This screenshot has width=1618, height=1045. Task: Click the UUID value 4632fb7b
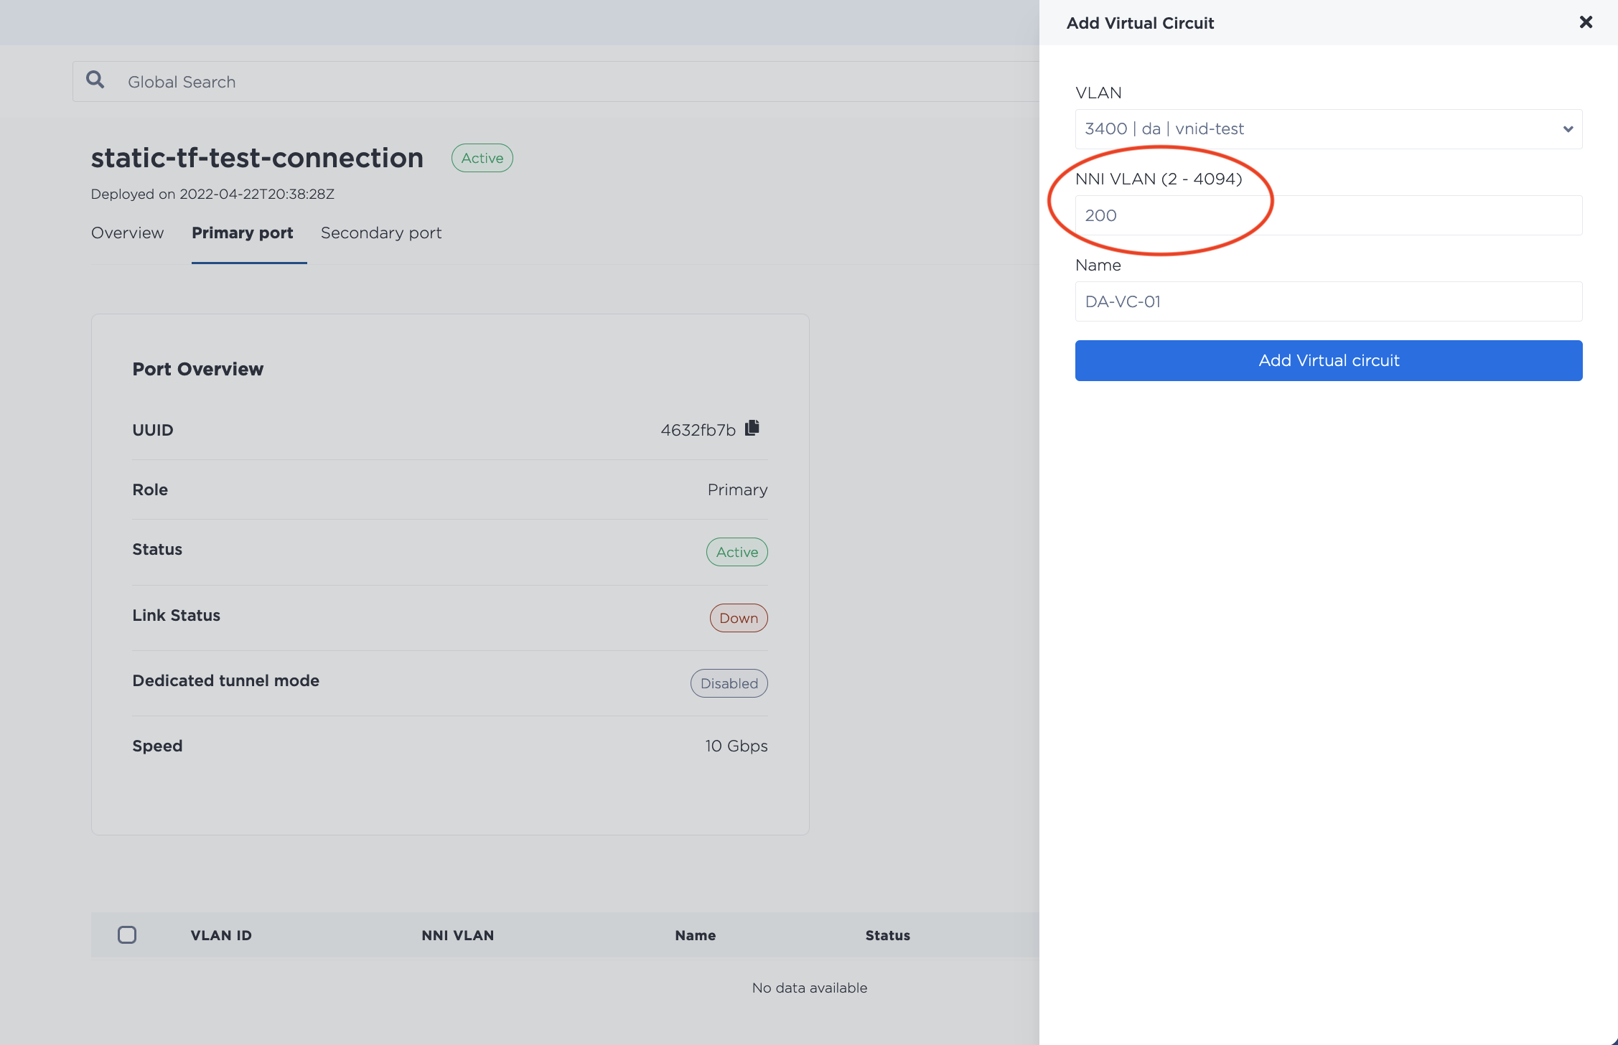pos(698,430)
